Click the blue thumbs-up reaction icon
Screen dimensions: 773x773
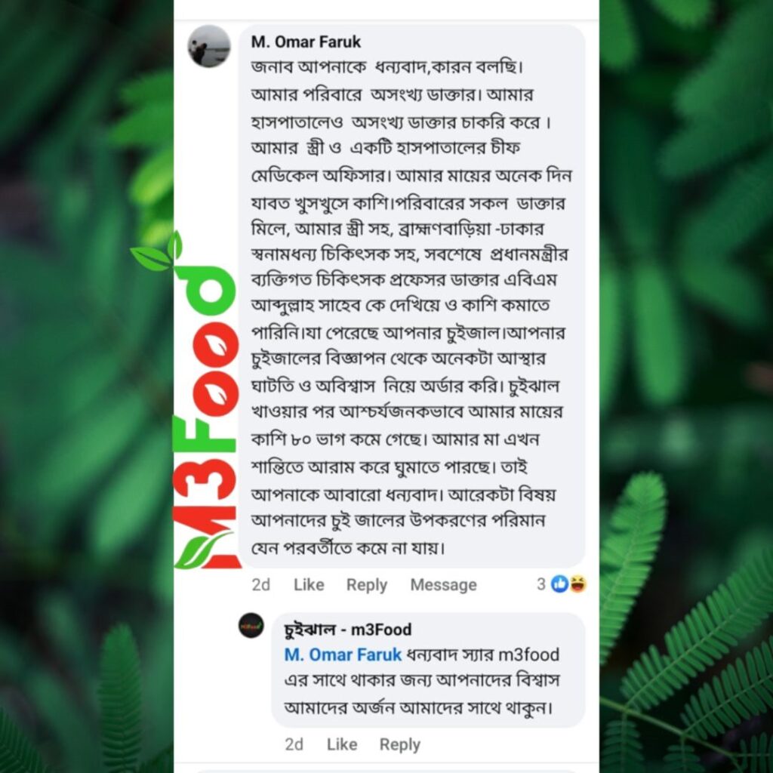tap(559, 584)
